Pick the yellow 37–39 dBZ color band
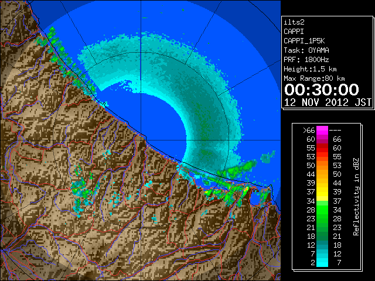 pos(322,192)
